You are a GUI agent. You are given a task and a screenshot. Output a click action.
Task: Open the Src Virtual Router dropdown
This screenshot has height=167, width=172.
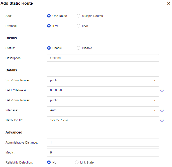pos(103,80)
